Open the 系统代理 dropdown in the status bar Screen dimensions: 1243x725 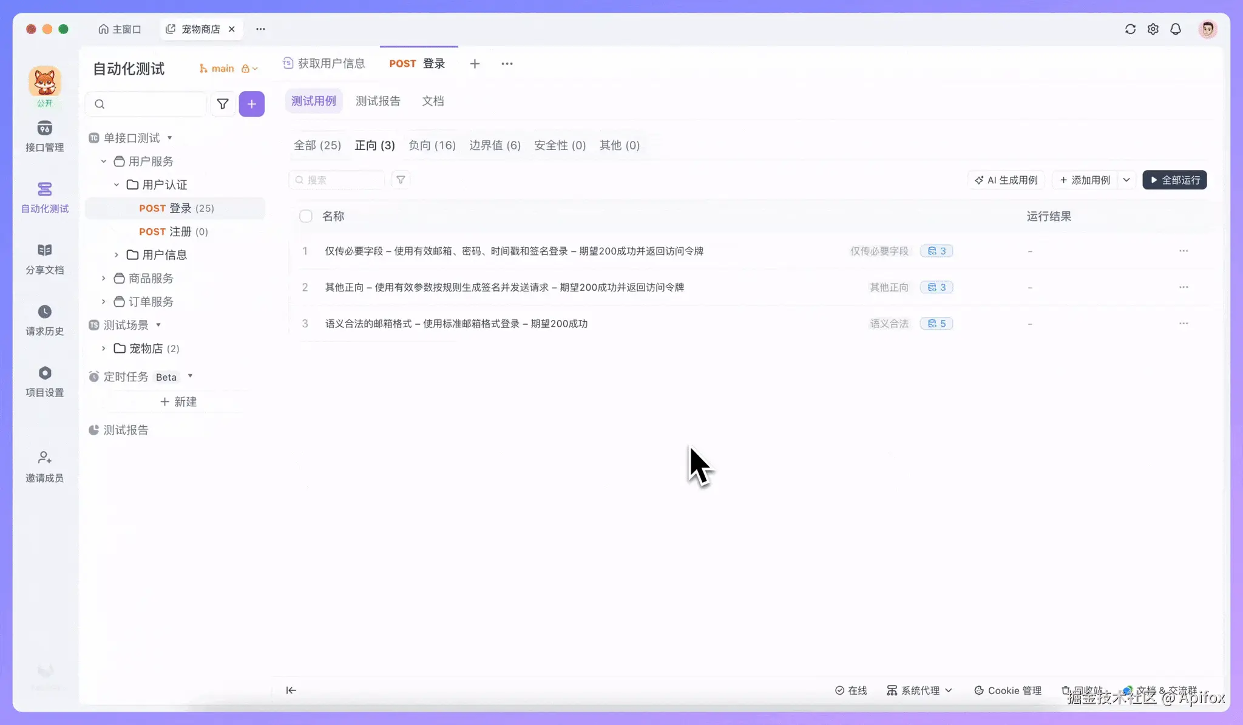pos(919,690)
